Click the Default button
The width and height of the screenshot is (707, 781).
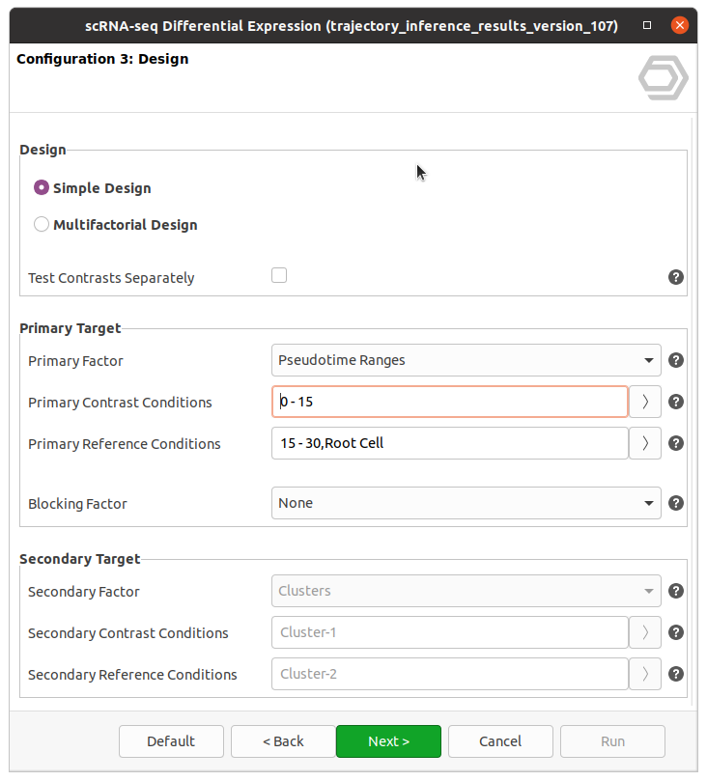coord(171,741)
